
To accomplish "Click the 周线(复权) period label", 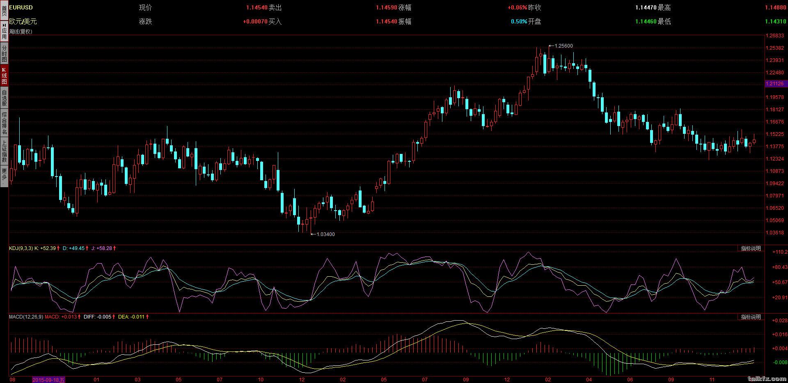I will pos(21,32).
